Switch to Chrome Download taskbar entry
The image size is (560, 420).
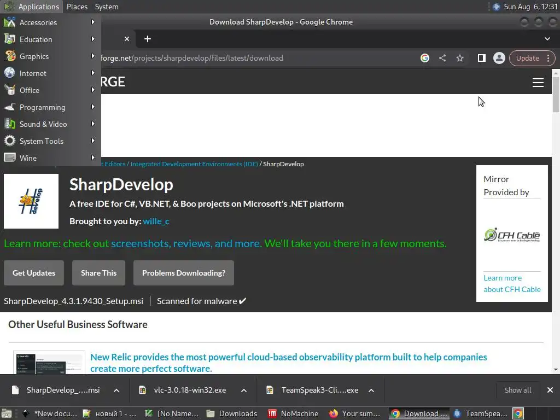pyautogui.click(x=419, y=413)
